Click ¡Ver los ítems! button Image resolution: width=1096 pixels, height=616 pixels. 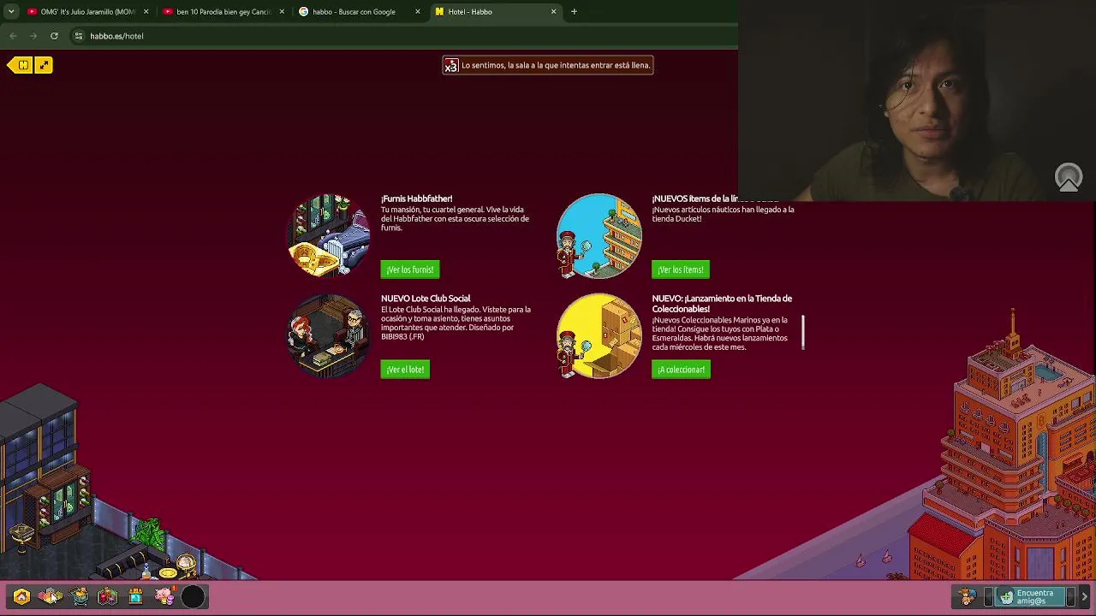(681, 269)
